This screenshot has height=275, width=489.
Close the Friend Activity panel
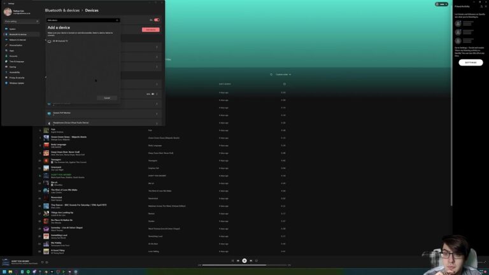(486, 6)
